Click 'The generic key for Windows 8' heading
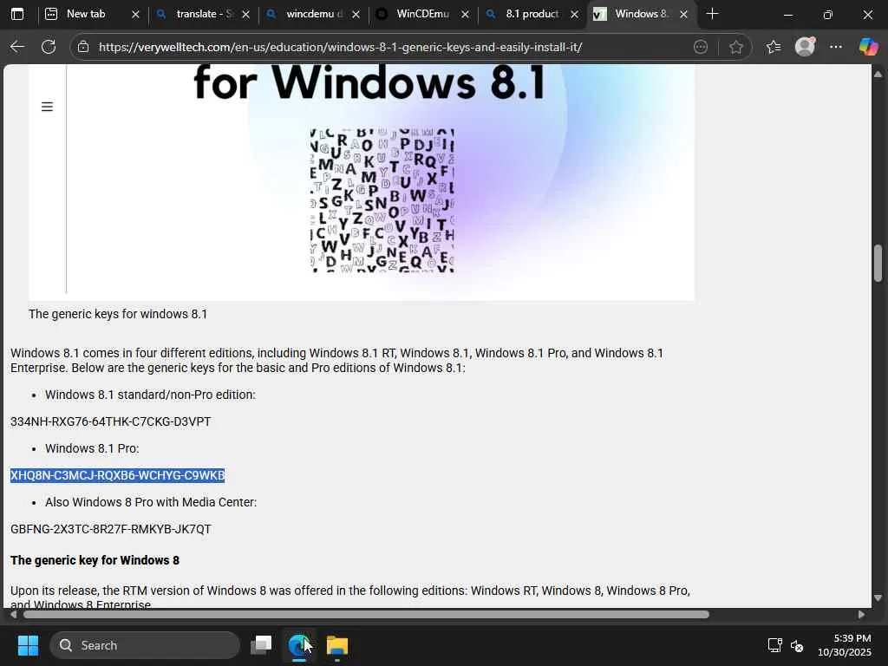 (95, 560)
